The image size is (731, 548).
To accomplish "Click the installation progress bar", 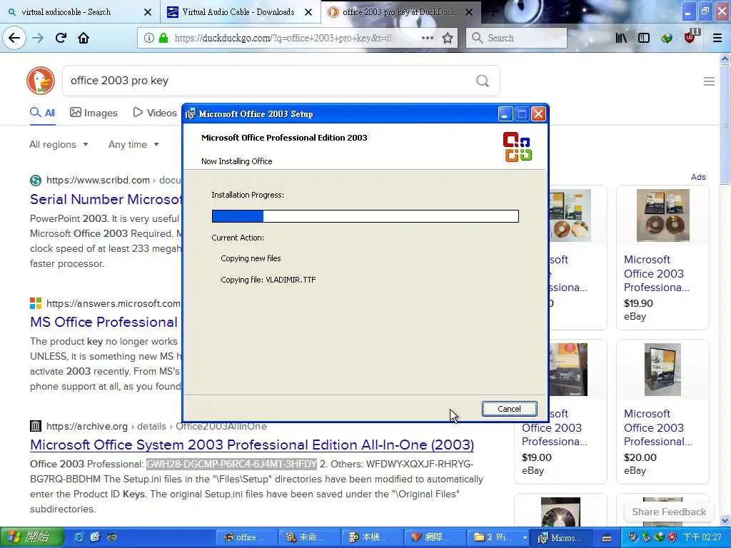I will pos(365,216).
